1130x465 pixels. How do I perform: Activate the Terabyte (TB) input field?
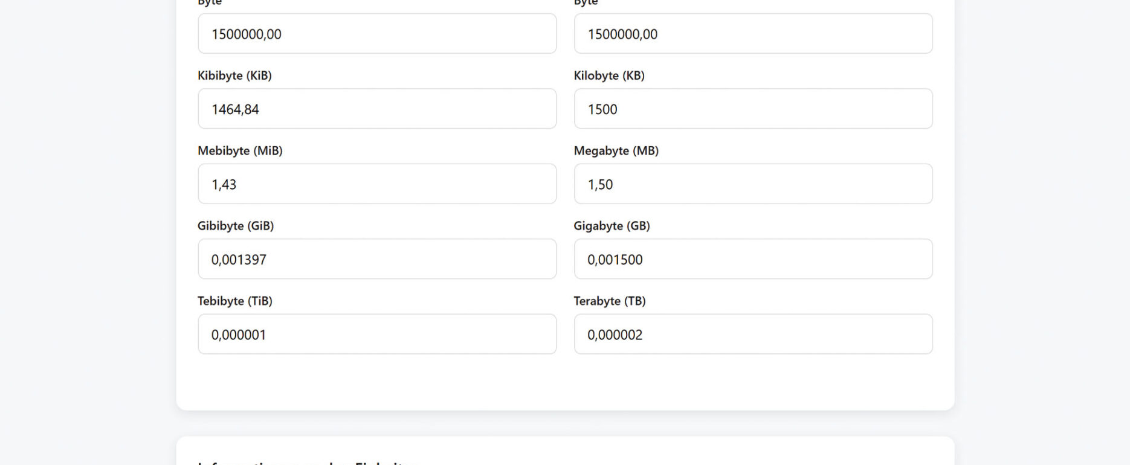[752, 334]
